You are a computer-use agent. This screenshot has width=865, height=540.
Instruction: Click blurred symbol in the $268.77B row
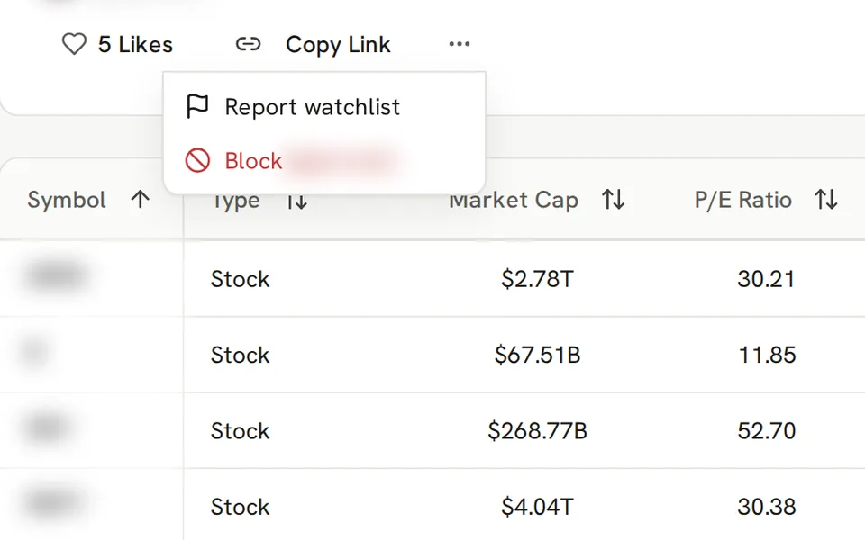point(46,427)
